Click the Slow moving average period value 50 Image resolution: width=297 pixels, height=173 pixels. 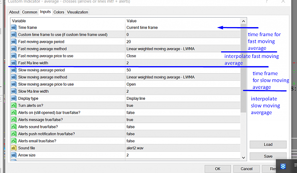coord(129,70)
